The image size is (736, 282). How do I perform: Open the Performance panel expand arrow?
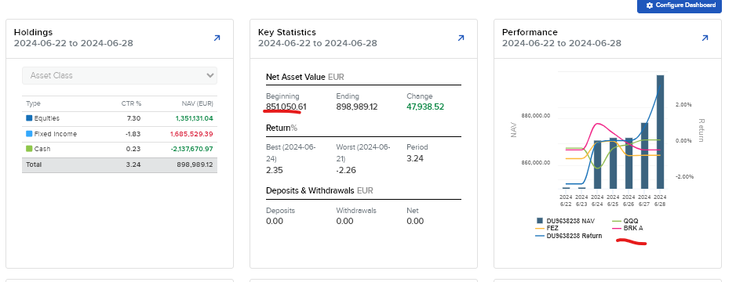click(x=705, y=38)
